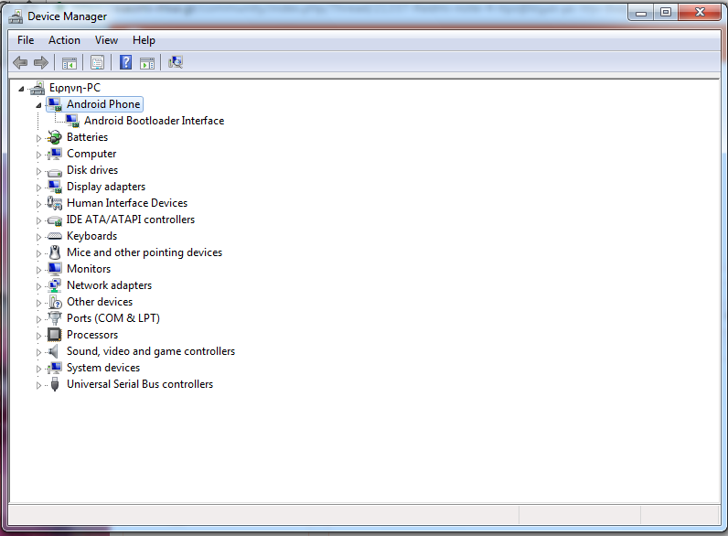The height and width of the screenshot is (536, 728).
Task: Click the Ports (COM & LPT) icon
Action: click(x=55, y=318)
